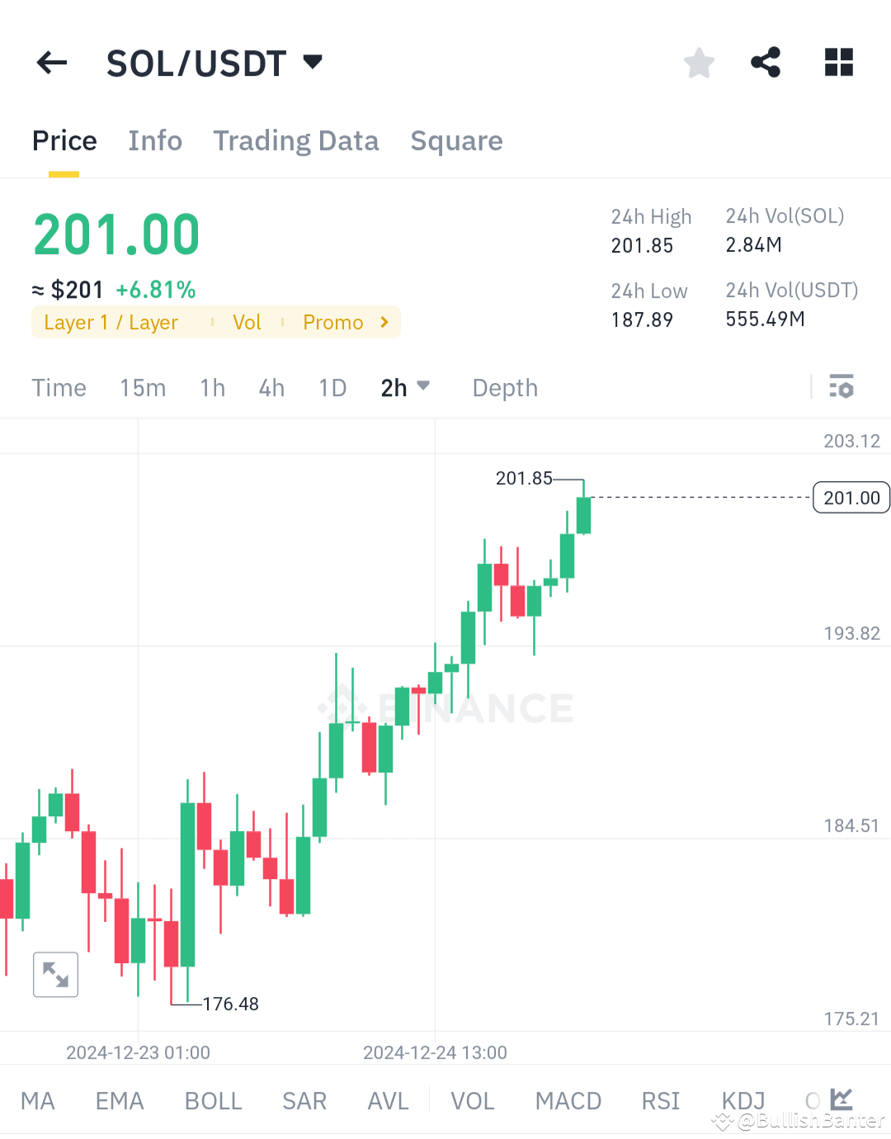Screen dimensions: 891x1139
Task: Open chart settings icon beside timeframes
Action: pos(841,386)
